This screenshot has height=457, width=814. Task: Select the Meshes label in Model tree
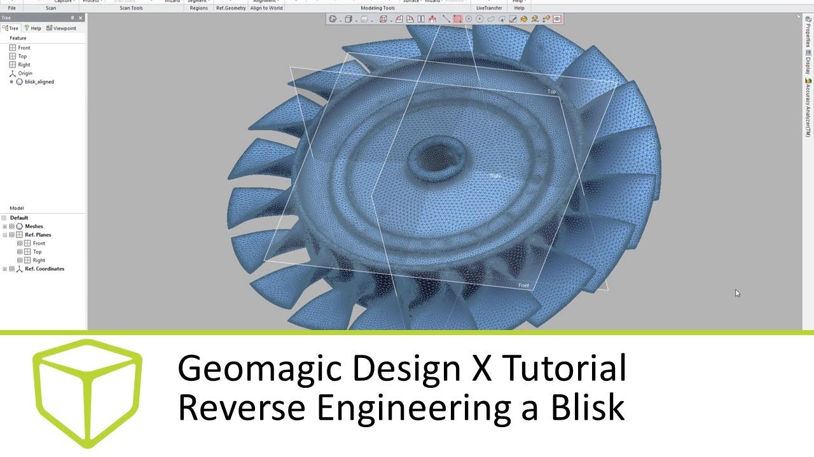[34, 226]
